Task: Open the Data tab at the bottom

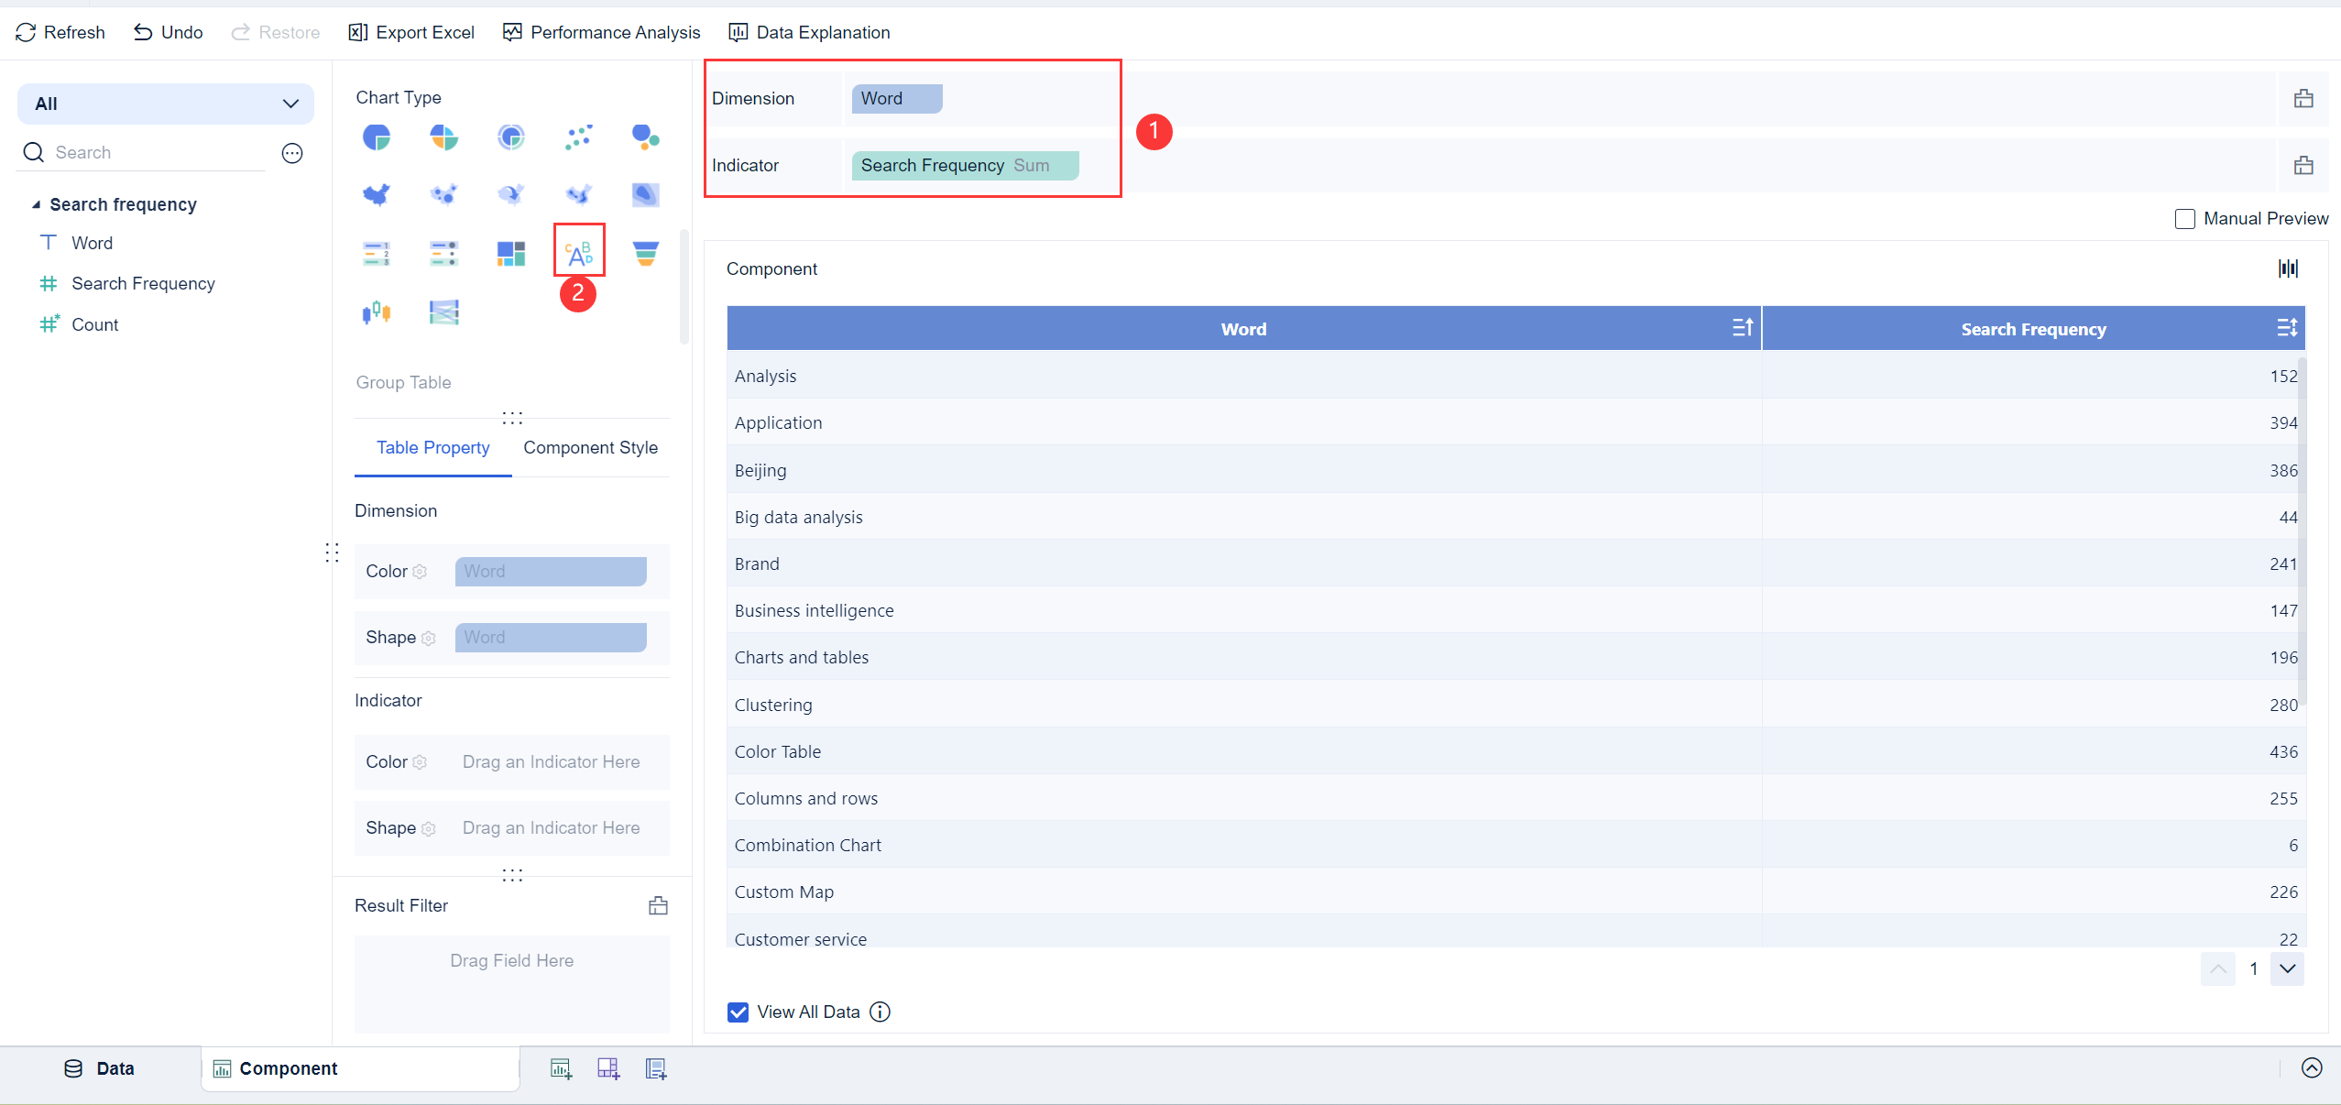Action: tap(99, 1068)
